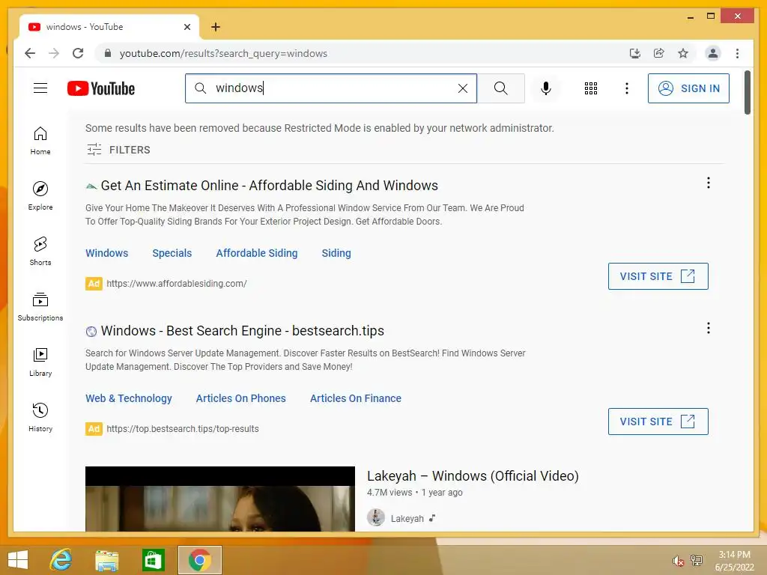
Task: Open Windows Store from taskbar
Action: [x=153, y=560]
